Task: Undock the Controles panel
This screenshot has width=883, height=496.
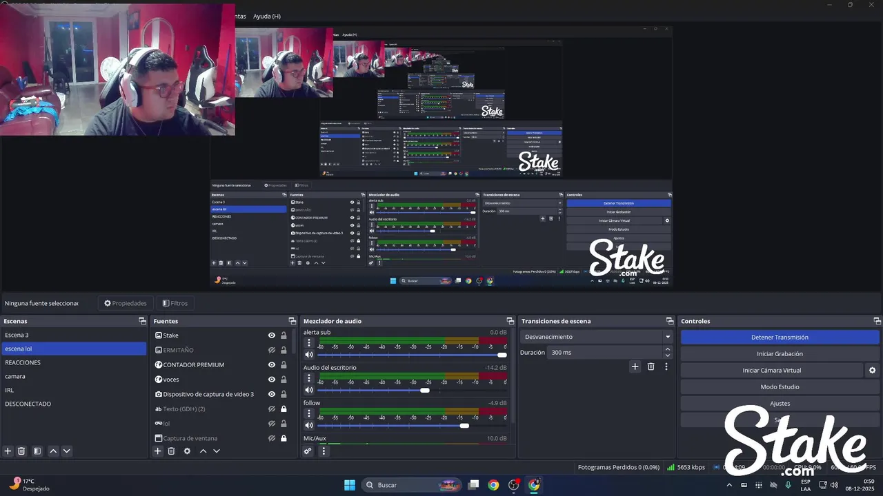Action: coord(877,321)
